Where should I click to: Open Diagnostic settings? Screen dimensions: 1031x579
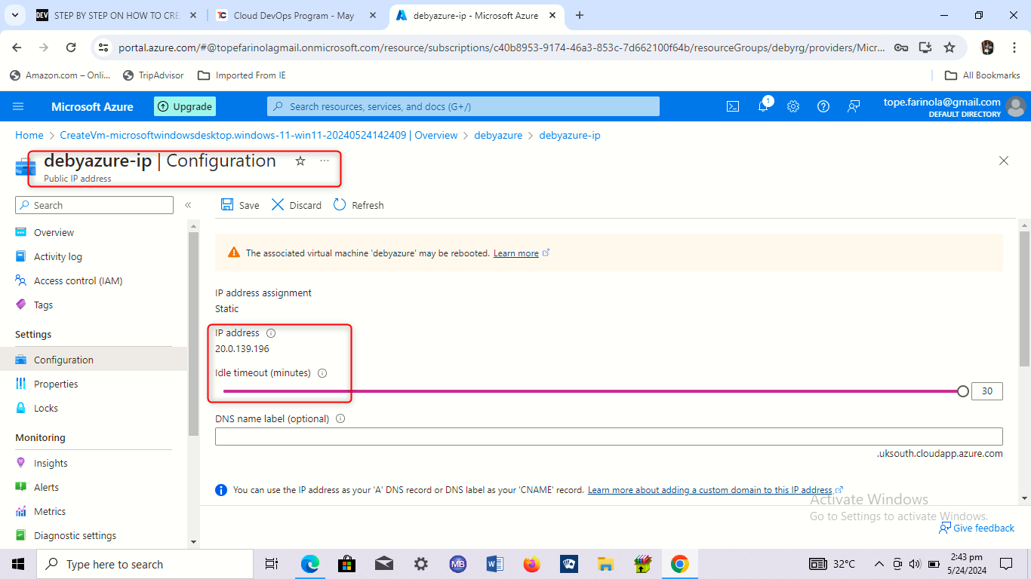click(75, 535)
